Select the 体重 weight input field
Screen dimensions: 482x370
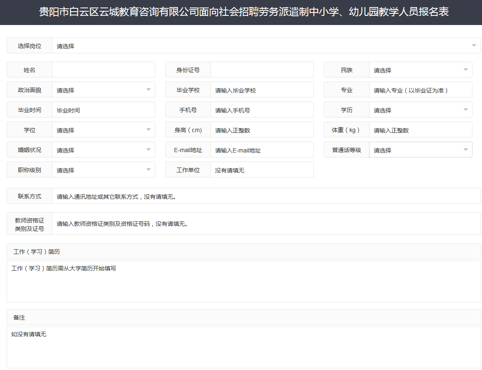[x=420, y=130]
